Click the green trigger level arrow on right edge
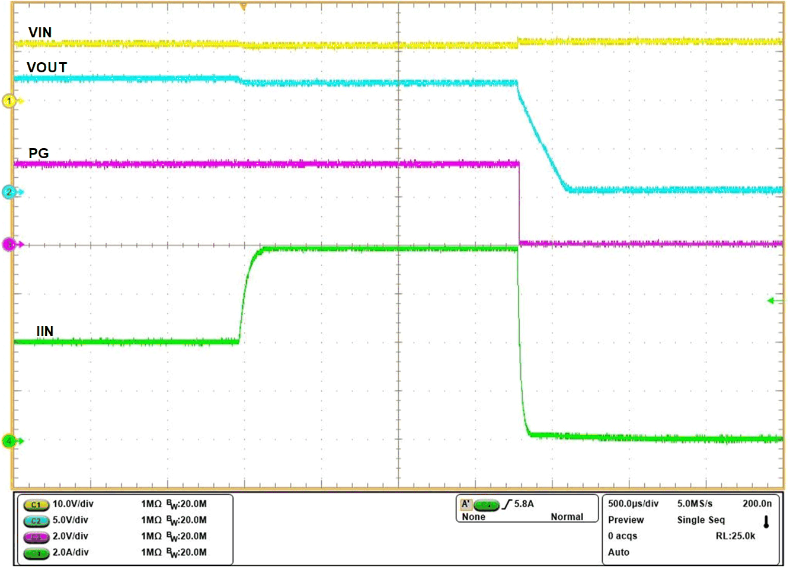790x567 pixels. click(x=770, y=300)
